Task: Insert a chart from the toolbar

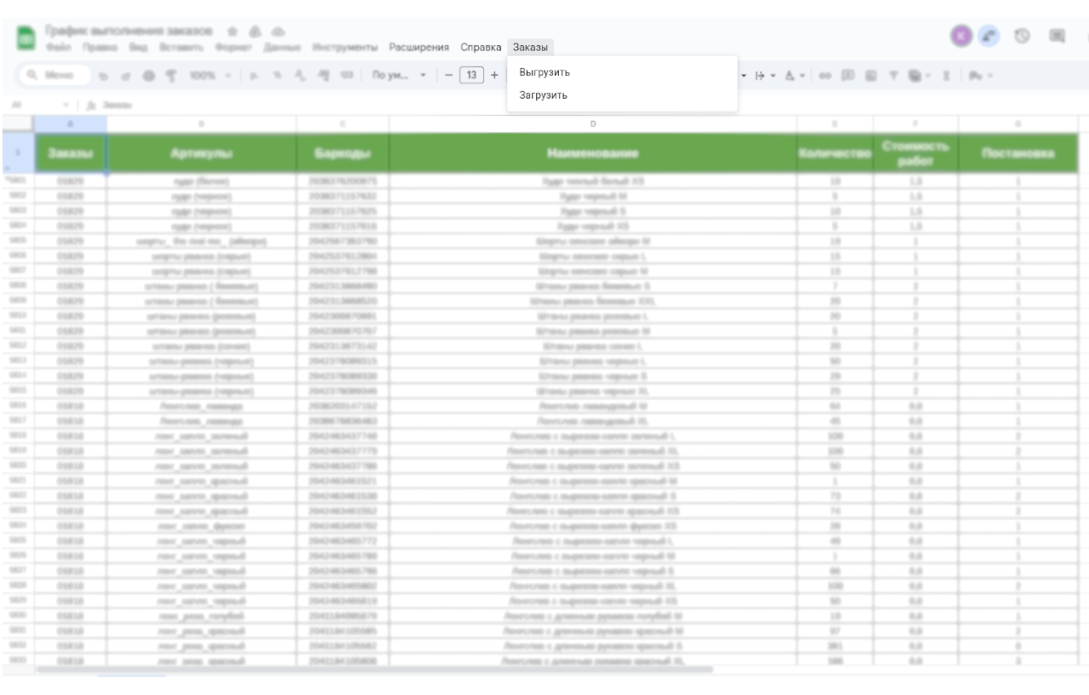Action: pyautogui.click(x=871, y=75)
